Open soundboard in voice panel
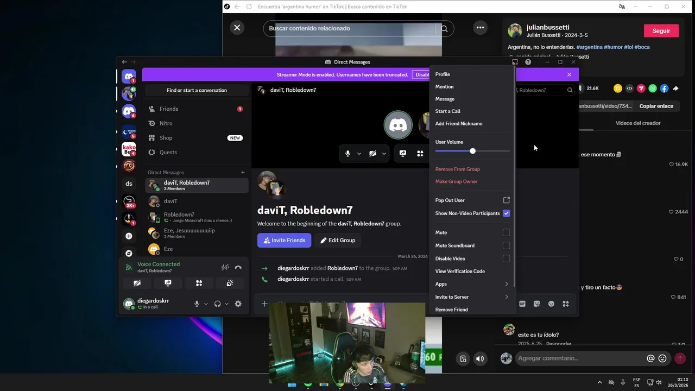 pyautogui.click(x=230, y=283)
